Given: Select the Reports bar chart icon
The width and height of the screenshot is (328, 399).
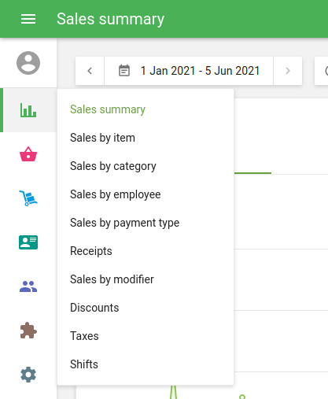Looking at the screenshot, I should coord(28,110).
